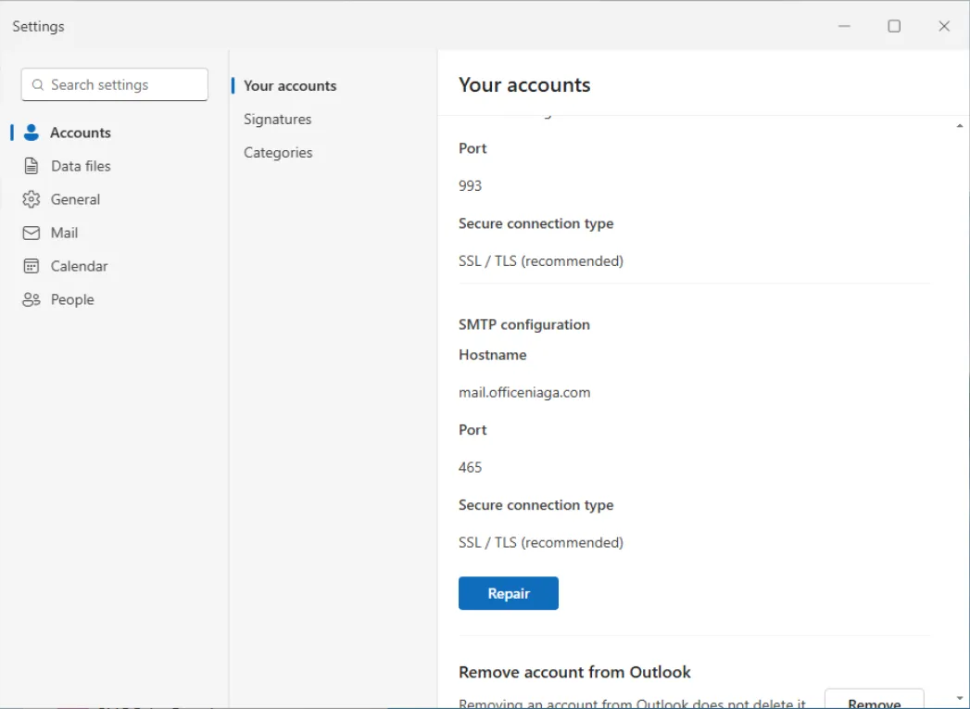Click the search magnifier icon
Viewport: 970px width, 709px height.
pos(38,84)
